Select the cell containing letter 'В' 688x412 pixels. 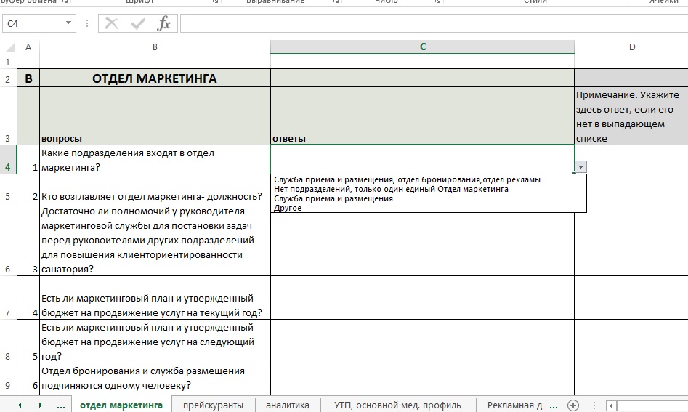28,78
